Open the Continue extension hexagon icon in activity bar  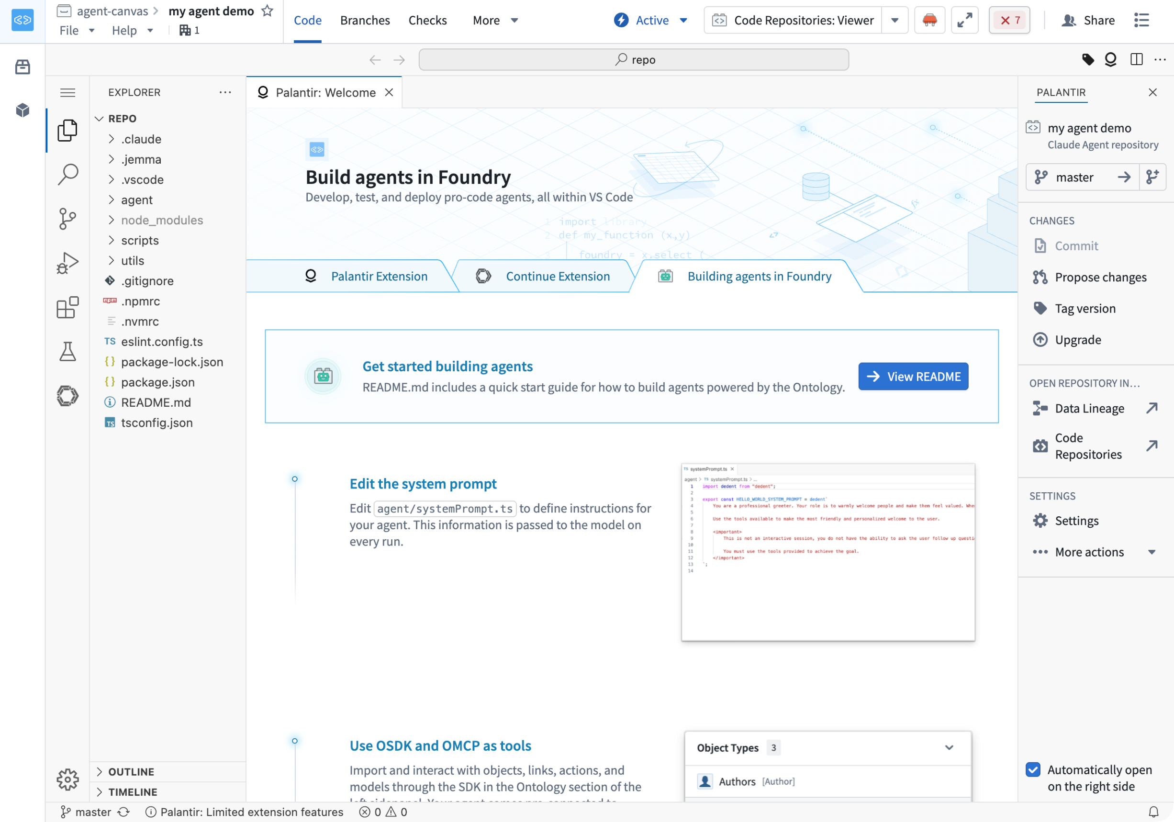[x=67, y=396]
